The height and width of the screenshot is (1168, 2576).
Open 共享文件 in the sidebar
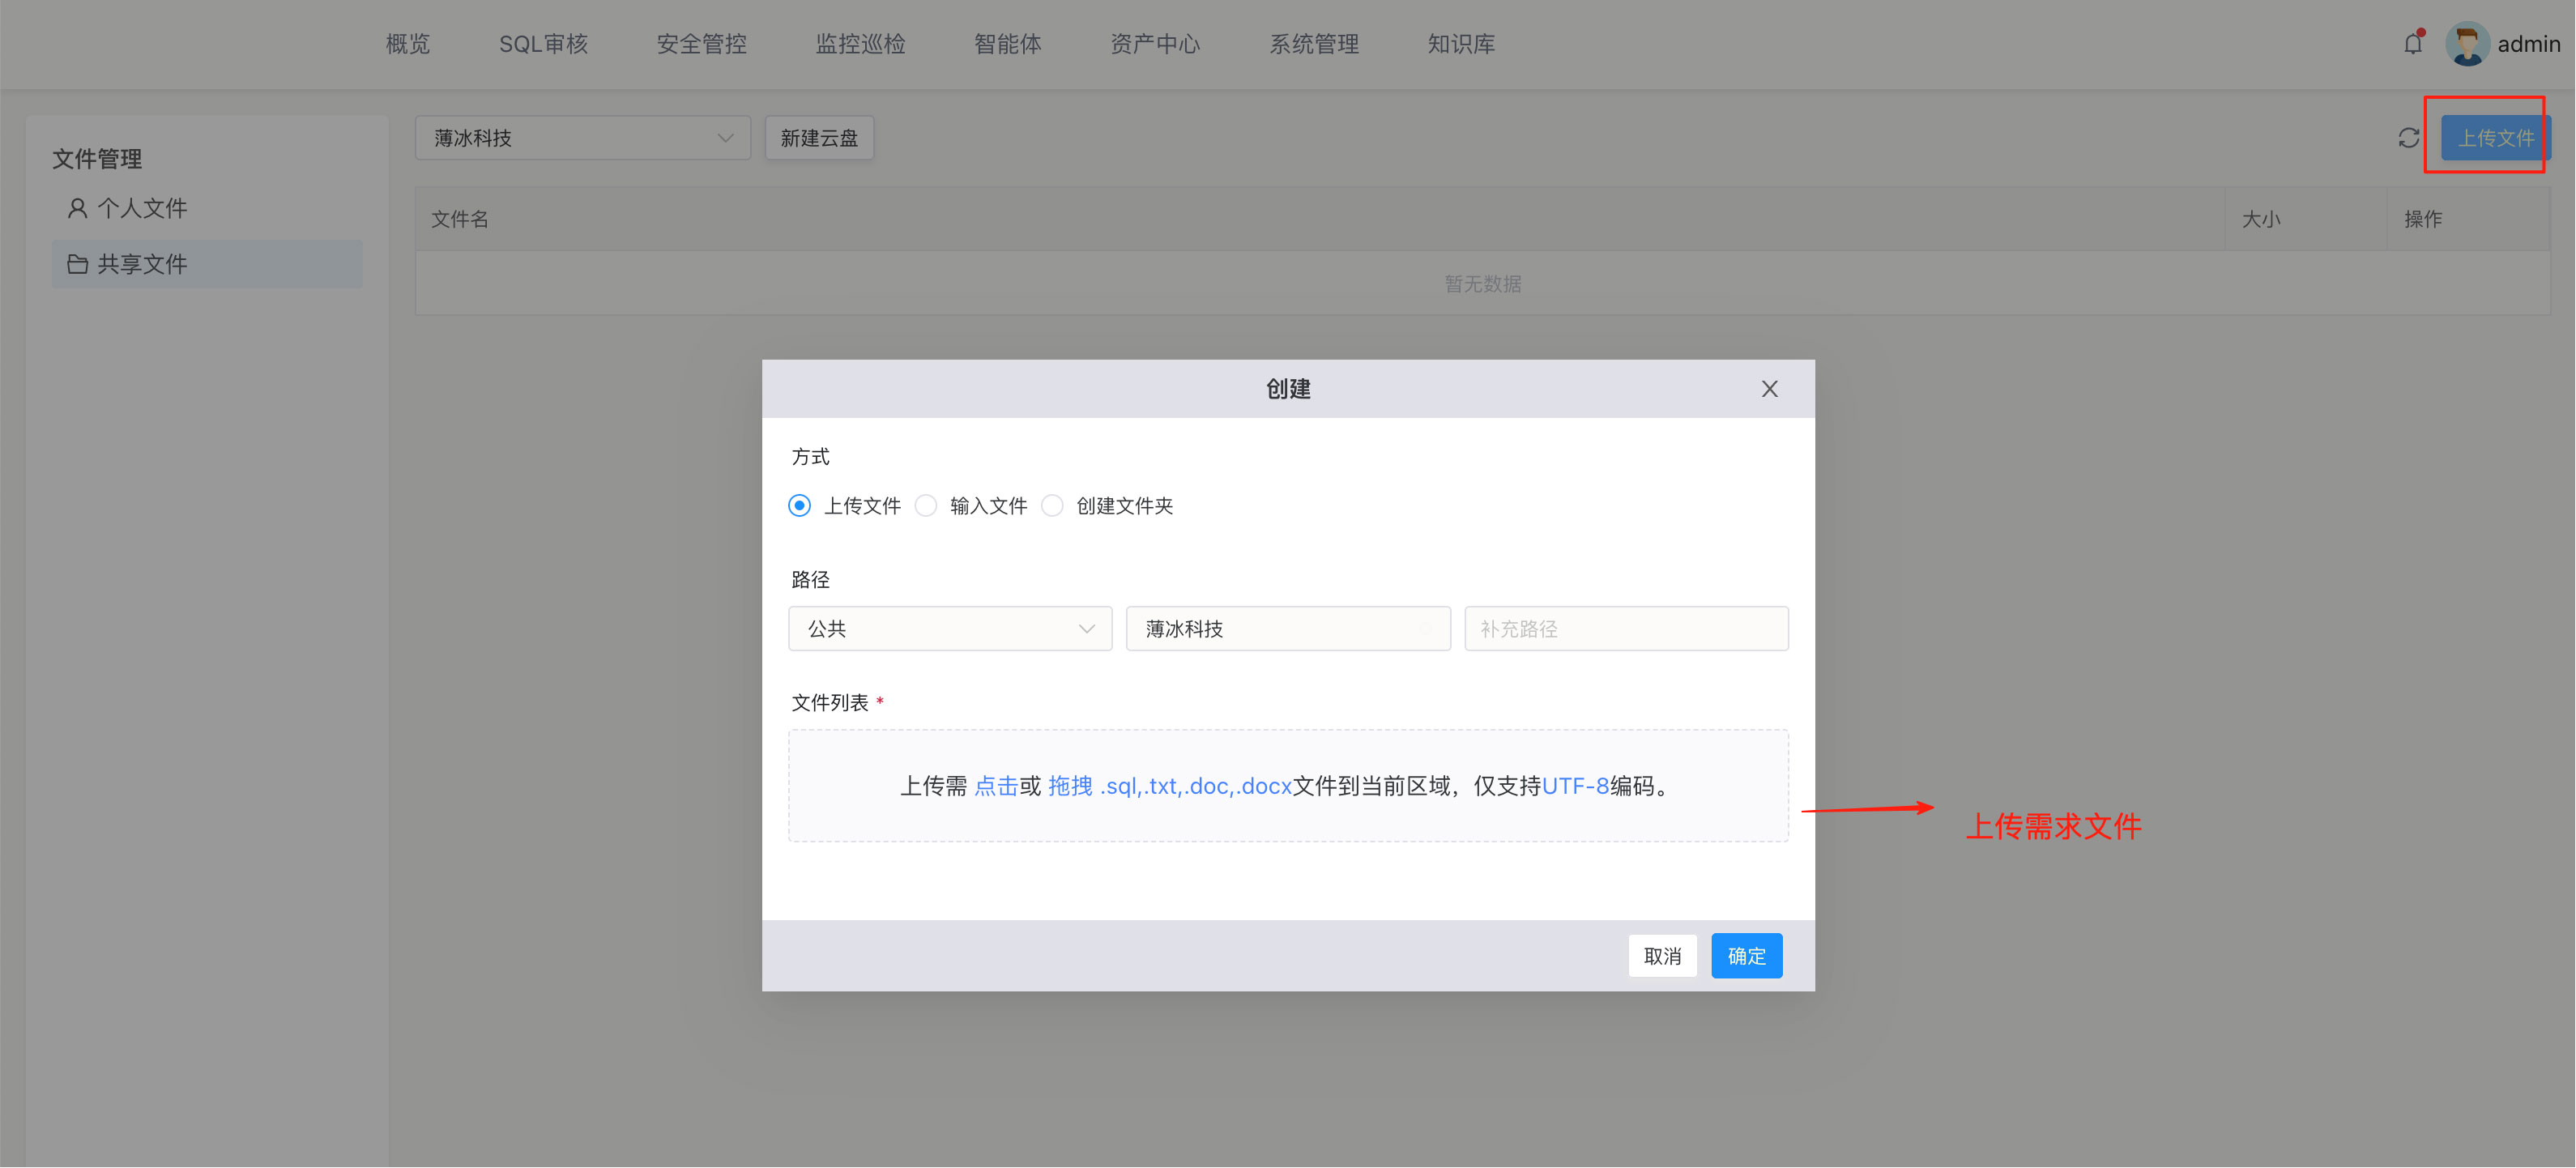click(x=142, y=264)
